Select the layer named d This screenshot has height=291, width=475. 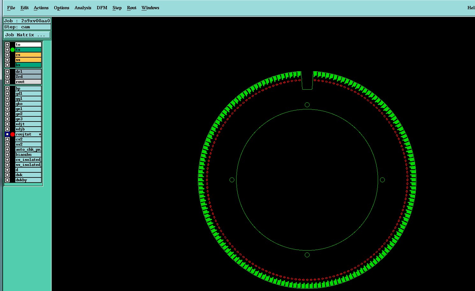tap(28, 170)
